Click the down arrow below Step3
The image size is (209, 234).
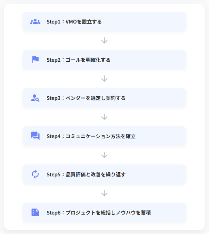click(104, 117)
